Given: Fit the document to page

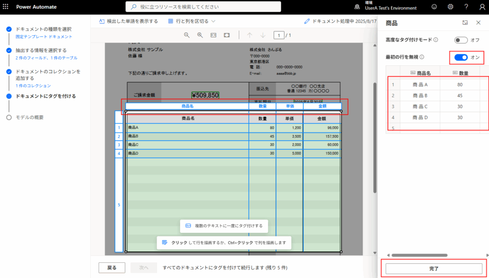Looking at the screenshot, I should point(227,35).
